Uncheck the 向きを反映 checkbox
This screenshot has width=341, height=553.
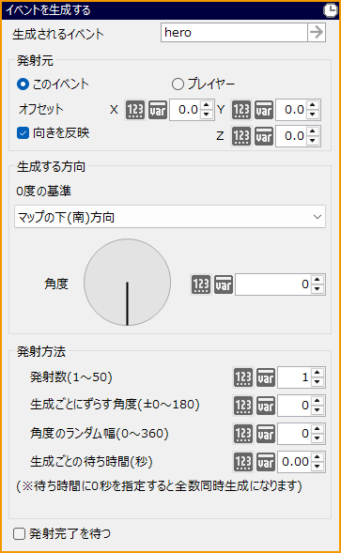(23, 133)
